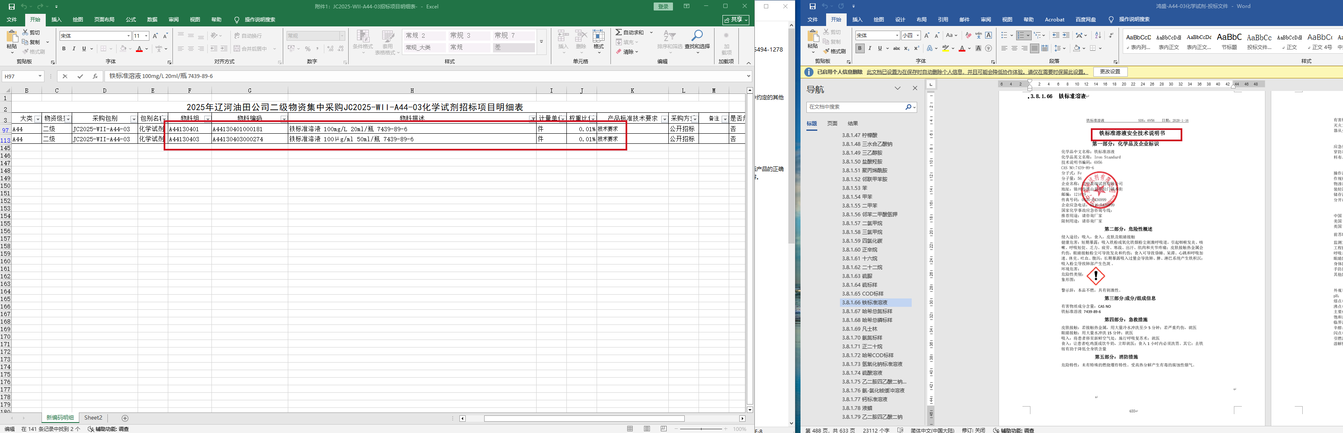Expand the Excel Name Box dropdown
Image resolution: width=1343 pixels, height=433 pixels.
(39, 76)
